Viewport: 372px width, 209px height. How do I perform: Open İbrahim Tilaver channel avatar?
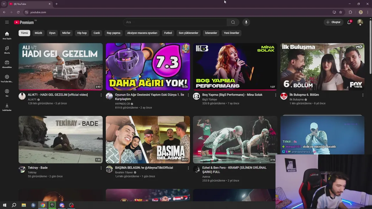pos(109,169)
